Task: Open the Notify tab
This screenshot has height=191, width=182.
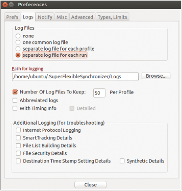Action: coord(45,17)
